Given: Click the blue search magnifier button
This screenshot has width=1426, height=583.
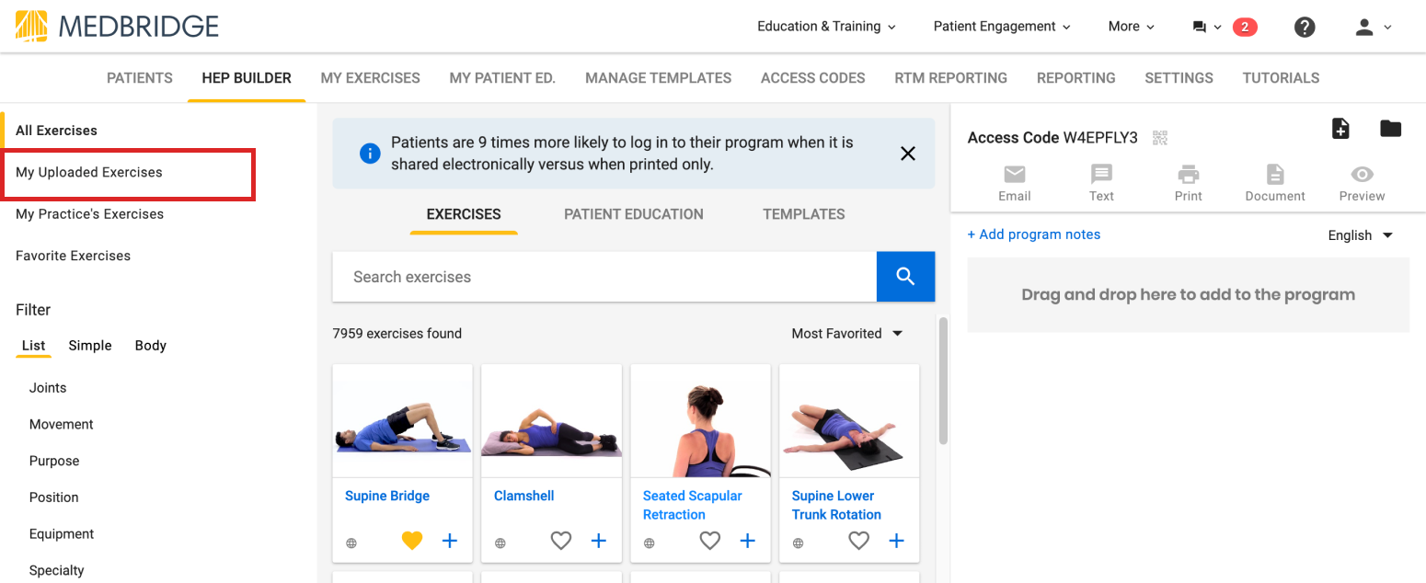Looking at the screenshot, I should point(905,277).
